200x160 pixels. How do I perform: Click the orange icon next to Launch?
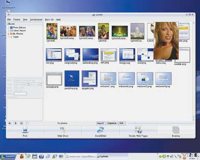pos(22,157)
